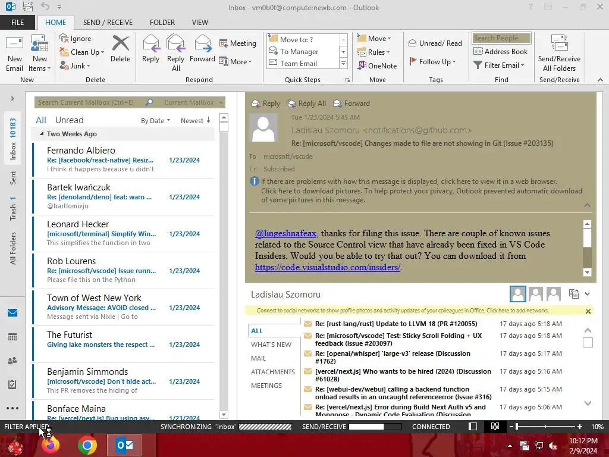Open the Quick Steps dialog launcher

tap(347, 80)
